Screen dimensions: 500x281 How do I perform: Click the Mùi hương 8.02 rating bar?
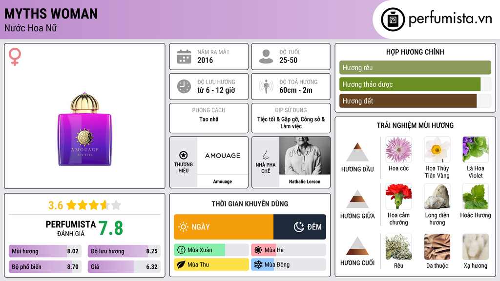click(45, 251)
